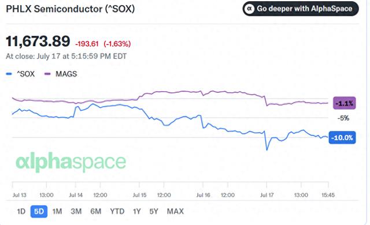Click the purple MAGS legend color marker
The width and height of the screenshot is (370, 225).
pyautogui.click(x=47, y=74)
